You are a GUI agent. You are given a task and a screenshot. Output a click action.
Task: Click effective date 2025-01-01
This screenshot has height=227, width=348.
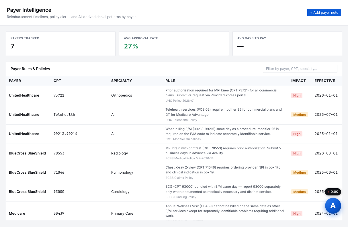326,134
